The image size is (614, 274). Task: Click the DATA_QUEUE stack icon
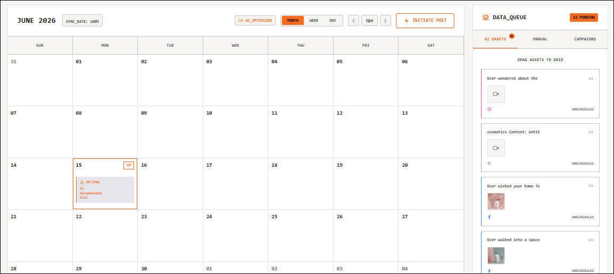pos(486,18)
